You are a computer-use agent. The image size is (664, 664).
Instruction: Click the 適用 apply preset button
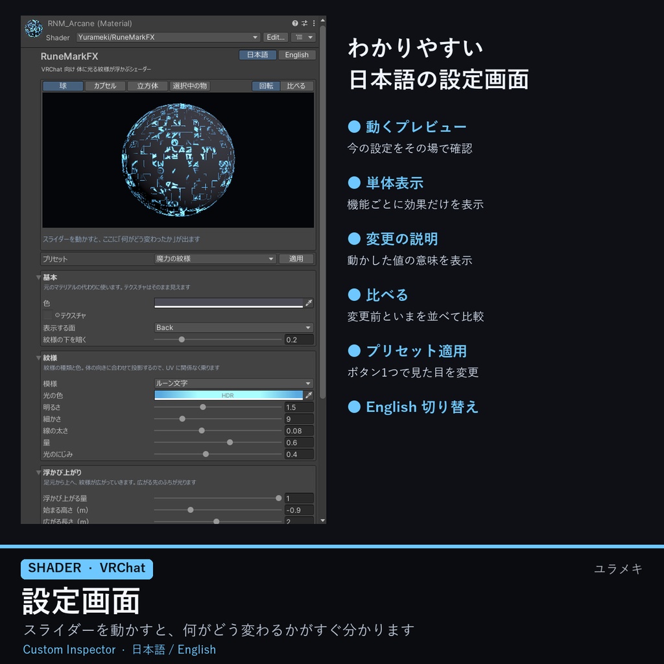click(x=296, y=259)
